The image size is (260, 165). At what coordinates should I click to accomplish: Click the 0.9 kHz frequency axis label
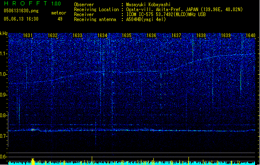[4, 95]
